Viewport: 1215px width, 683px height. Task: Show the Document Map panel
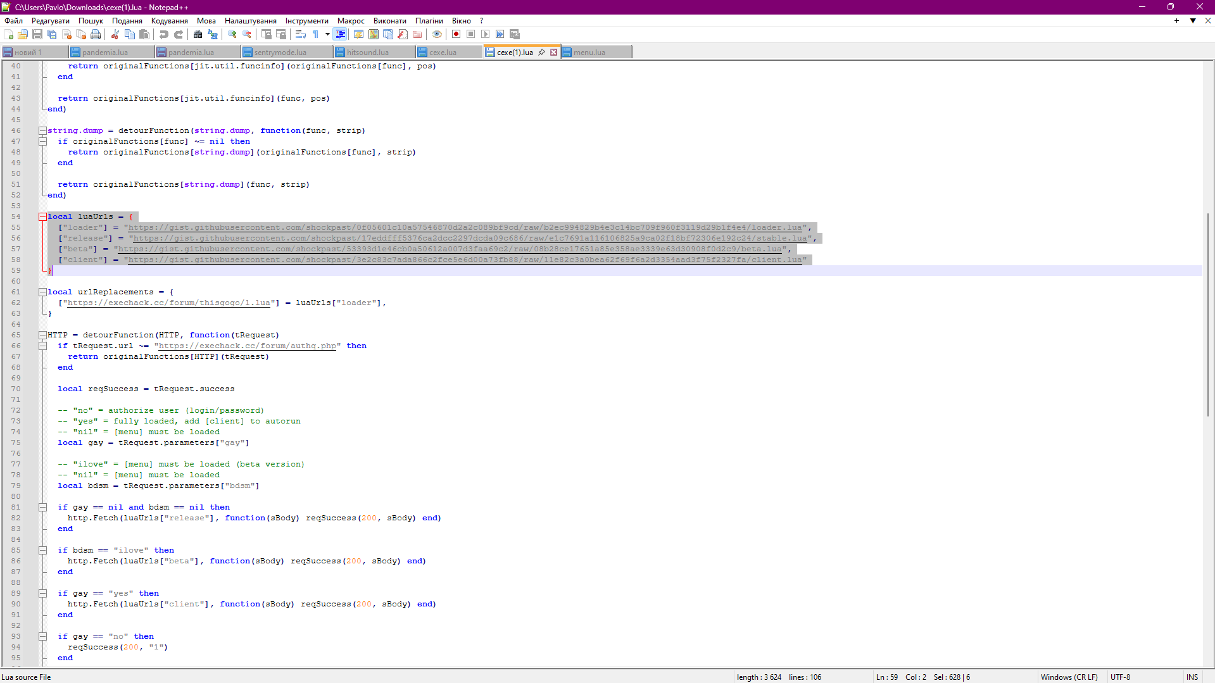click(x=374, y=34)
